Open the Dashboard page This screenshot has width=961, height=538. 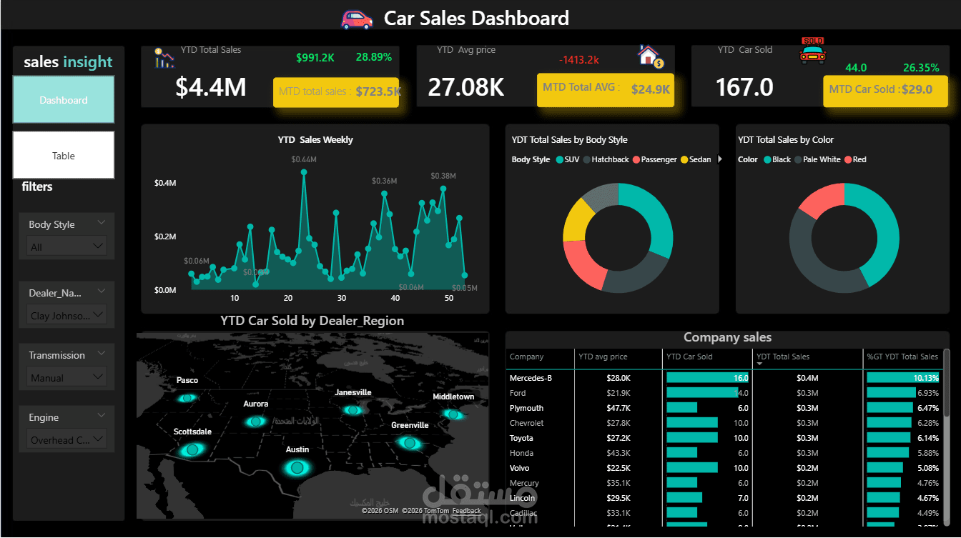(x=64, y=101)
